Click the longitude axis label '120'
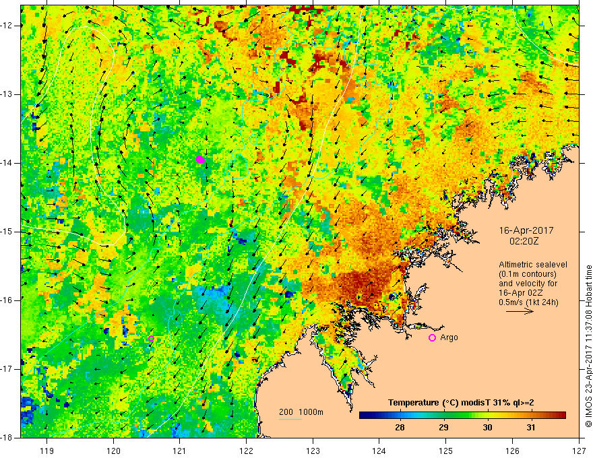 pyautogui.click(x=113, y=451)
